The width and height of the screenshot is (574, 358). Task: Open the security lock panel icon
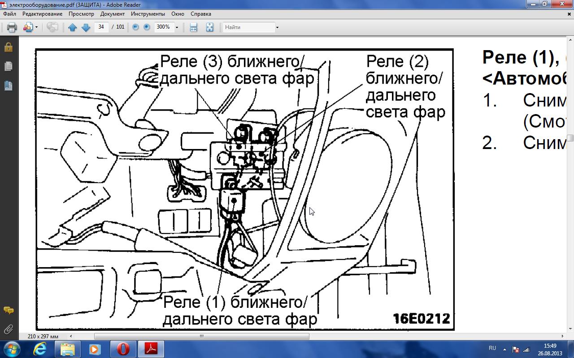pyautogui.click(x=9, y=47)
